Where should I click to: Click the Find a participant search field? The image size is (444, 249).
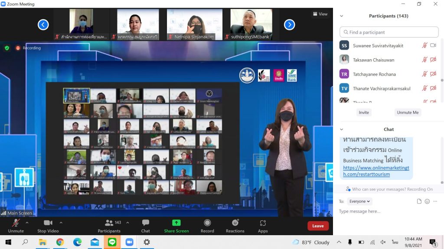click(x=389, y=32)
